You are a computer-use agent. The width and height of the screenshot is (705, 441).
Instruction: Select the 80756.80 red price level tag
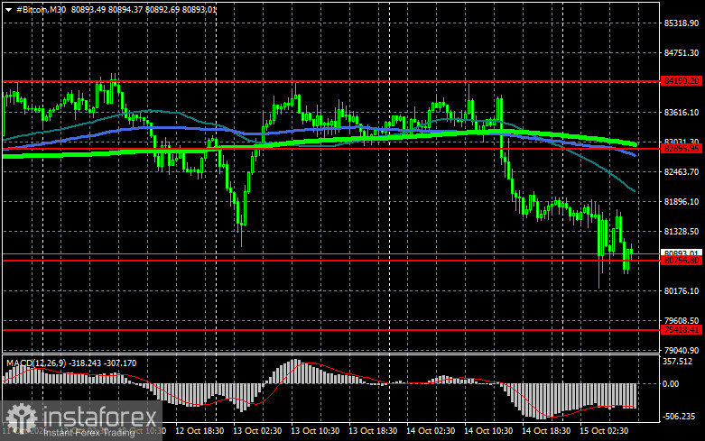pos(682,261)
